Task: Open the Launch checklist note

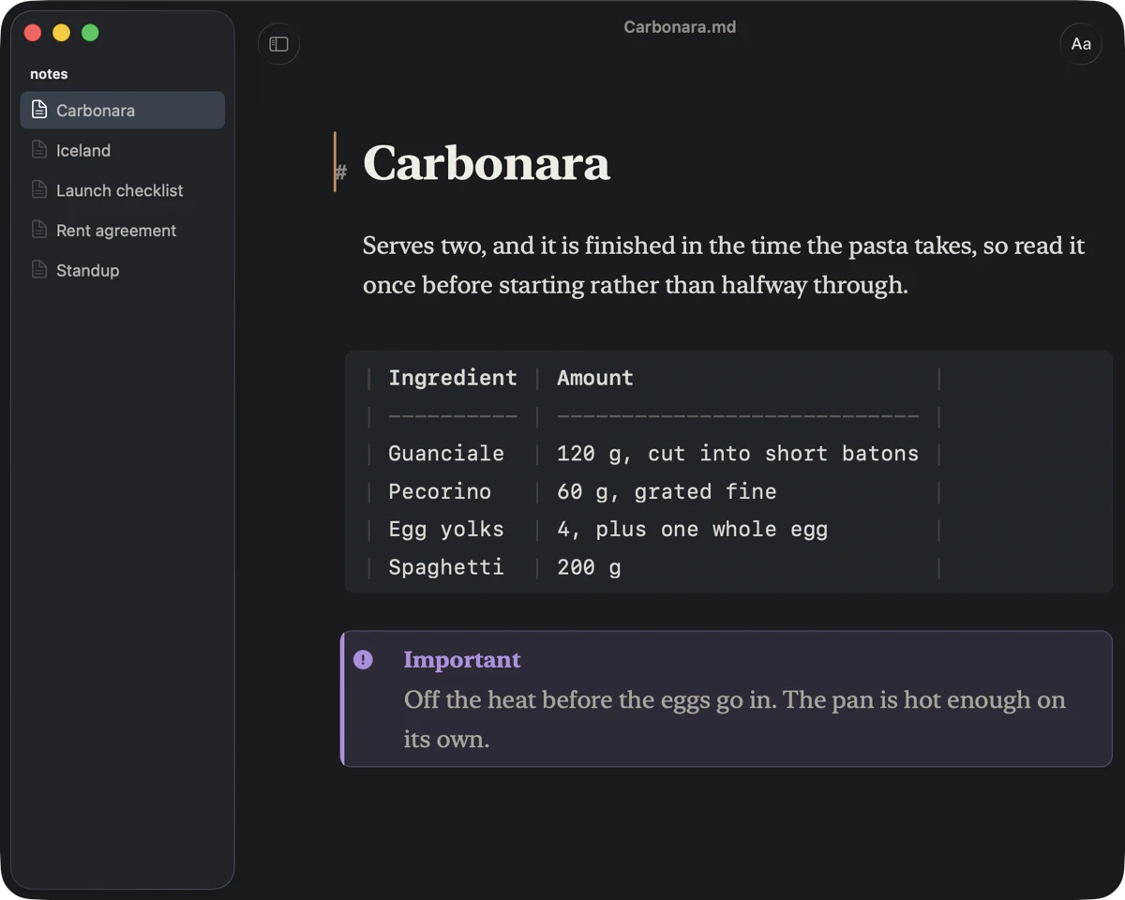Action: pyautogui.click(x=123, y=190)
